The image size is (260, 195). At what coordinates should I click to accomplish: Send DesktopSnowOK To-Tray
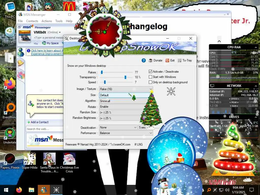(185, 60)
